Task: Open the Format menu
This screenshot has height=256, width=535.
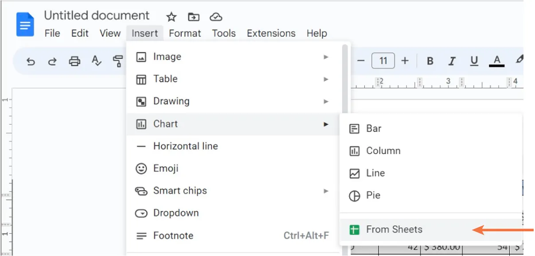Action: (185, 33)
